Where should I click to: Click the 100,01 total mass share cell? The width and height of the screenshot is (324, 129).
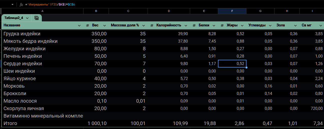(x=128, y=123)
